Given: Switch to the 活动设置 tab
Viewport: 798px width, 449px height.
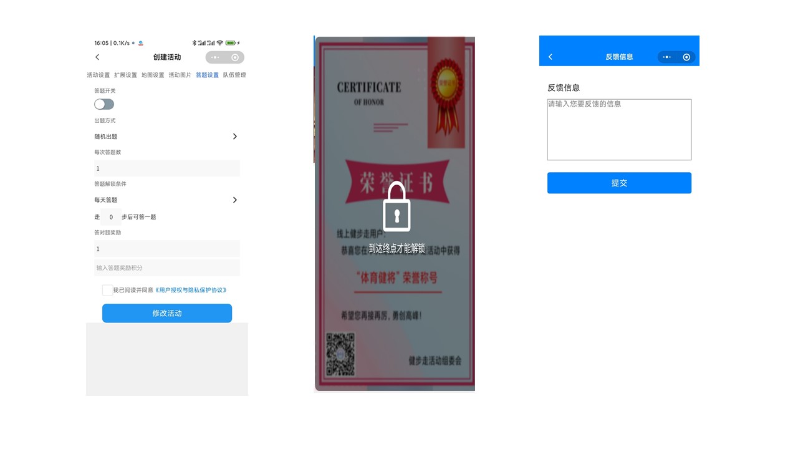Looking at the screenshot, I should (98, 75).
